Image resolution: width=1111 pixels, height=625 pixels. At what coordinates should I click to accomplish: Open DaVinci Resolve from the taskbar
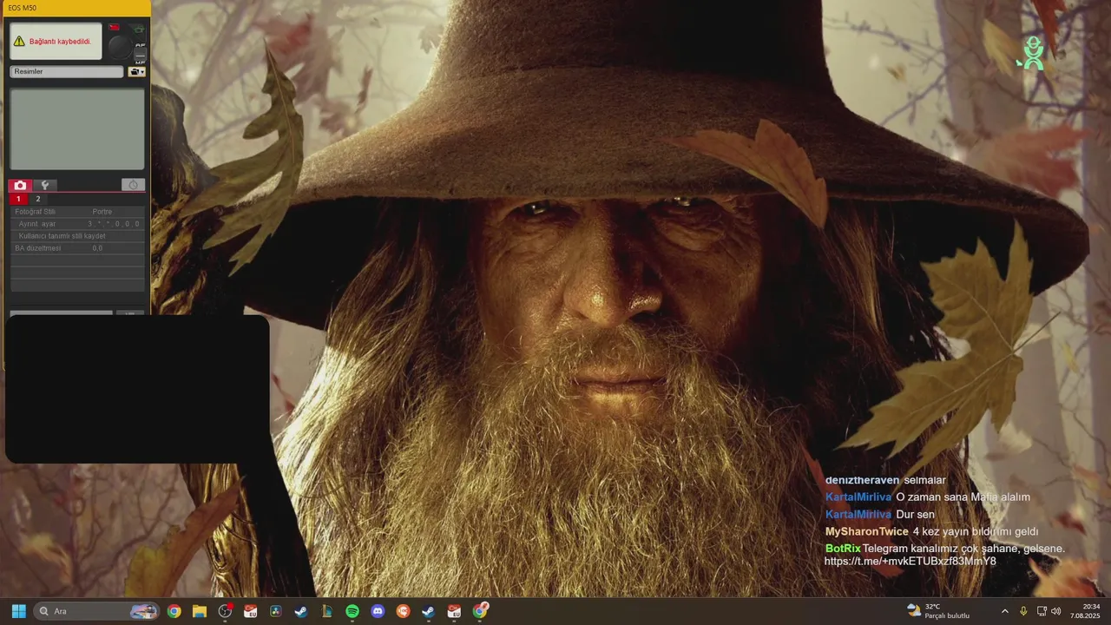(276, 611)
